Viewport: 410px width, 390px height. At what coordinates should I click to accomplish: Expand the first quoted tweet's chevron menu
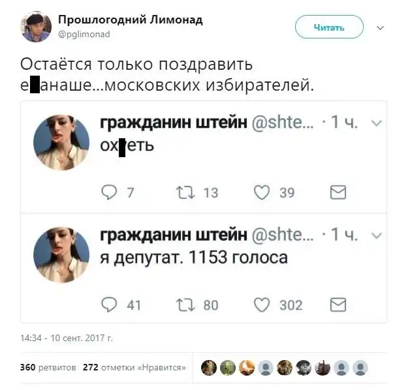point(375,123)
